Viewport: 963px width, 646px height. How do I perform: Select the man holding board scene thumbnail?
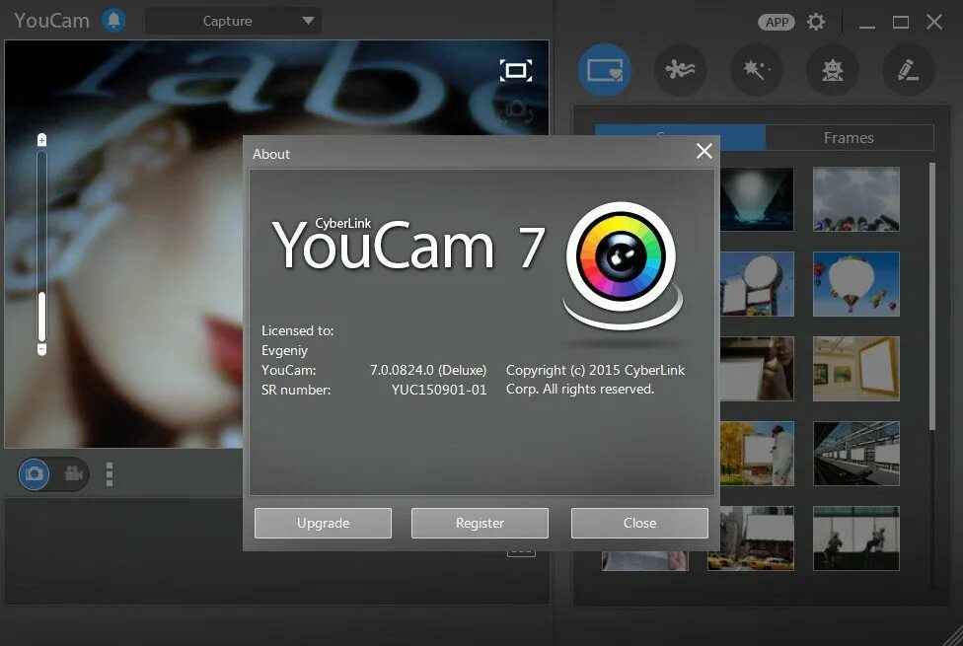[757, 369]
